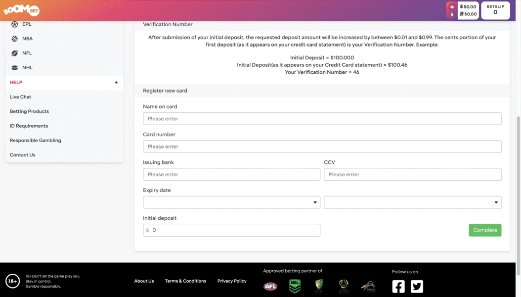Open the Brumbies partner logo
This screenshot has width=521, height=297.
pos(368,286)
